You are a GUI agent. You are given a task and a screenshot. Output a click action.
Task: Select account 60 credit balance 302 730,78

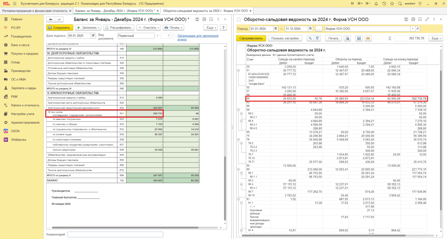[414, 99]
